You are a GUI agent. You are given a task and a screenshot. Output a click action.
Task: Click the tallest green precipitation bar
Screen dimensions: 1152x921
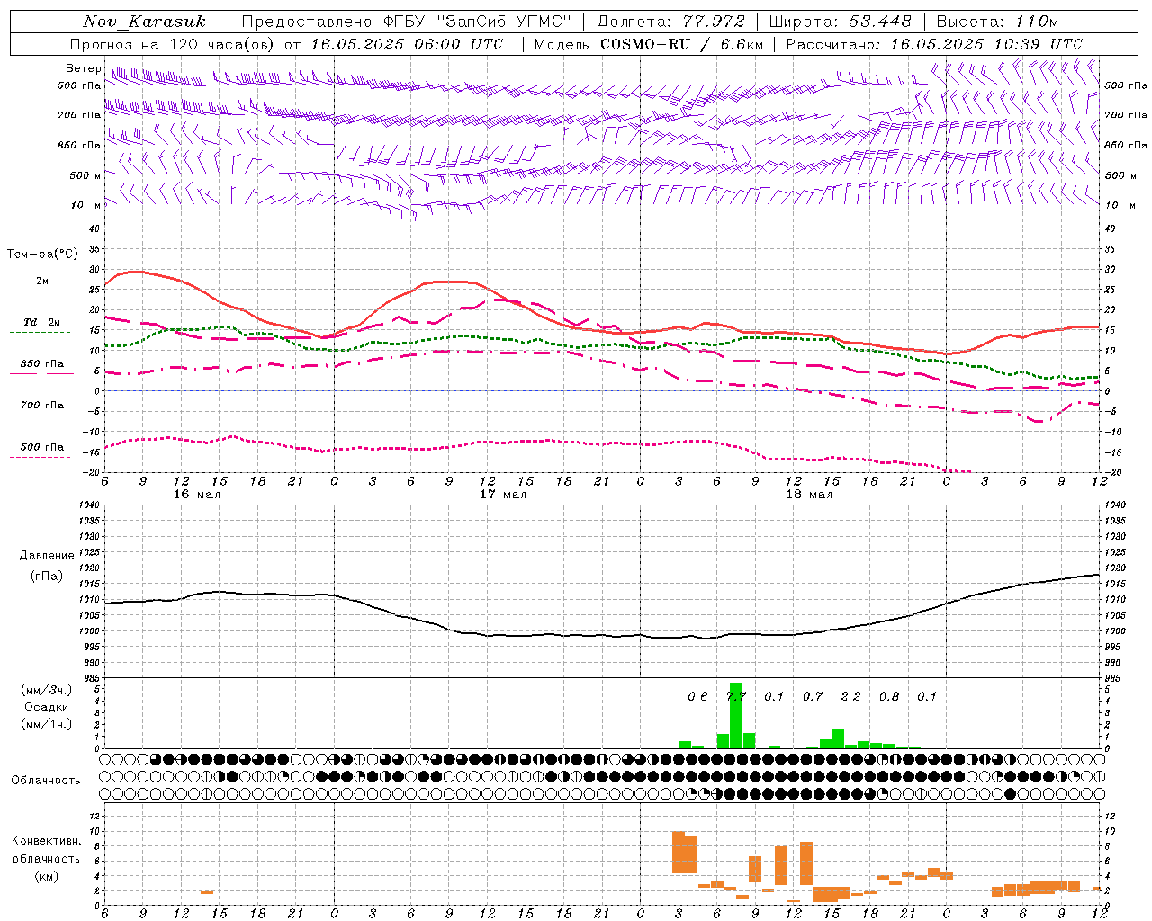pos(736,716)
